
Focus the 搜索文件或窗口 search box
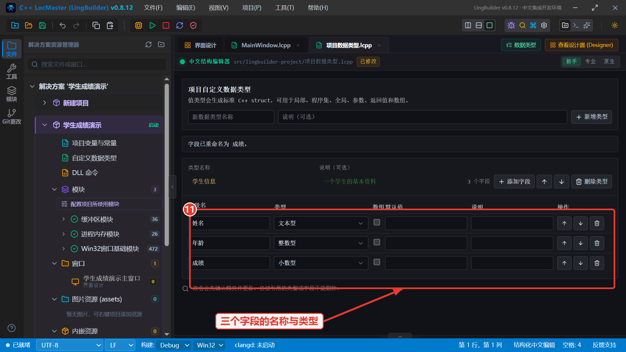point(97,65)
